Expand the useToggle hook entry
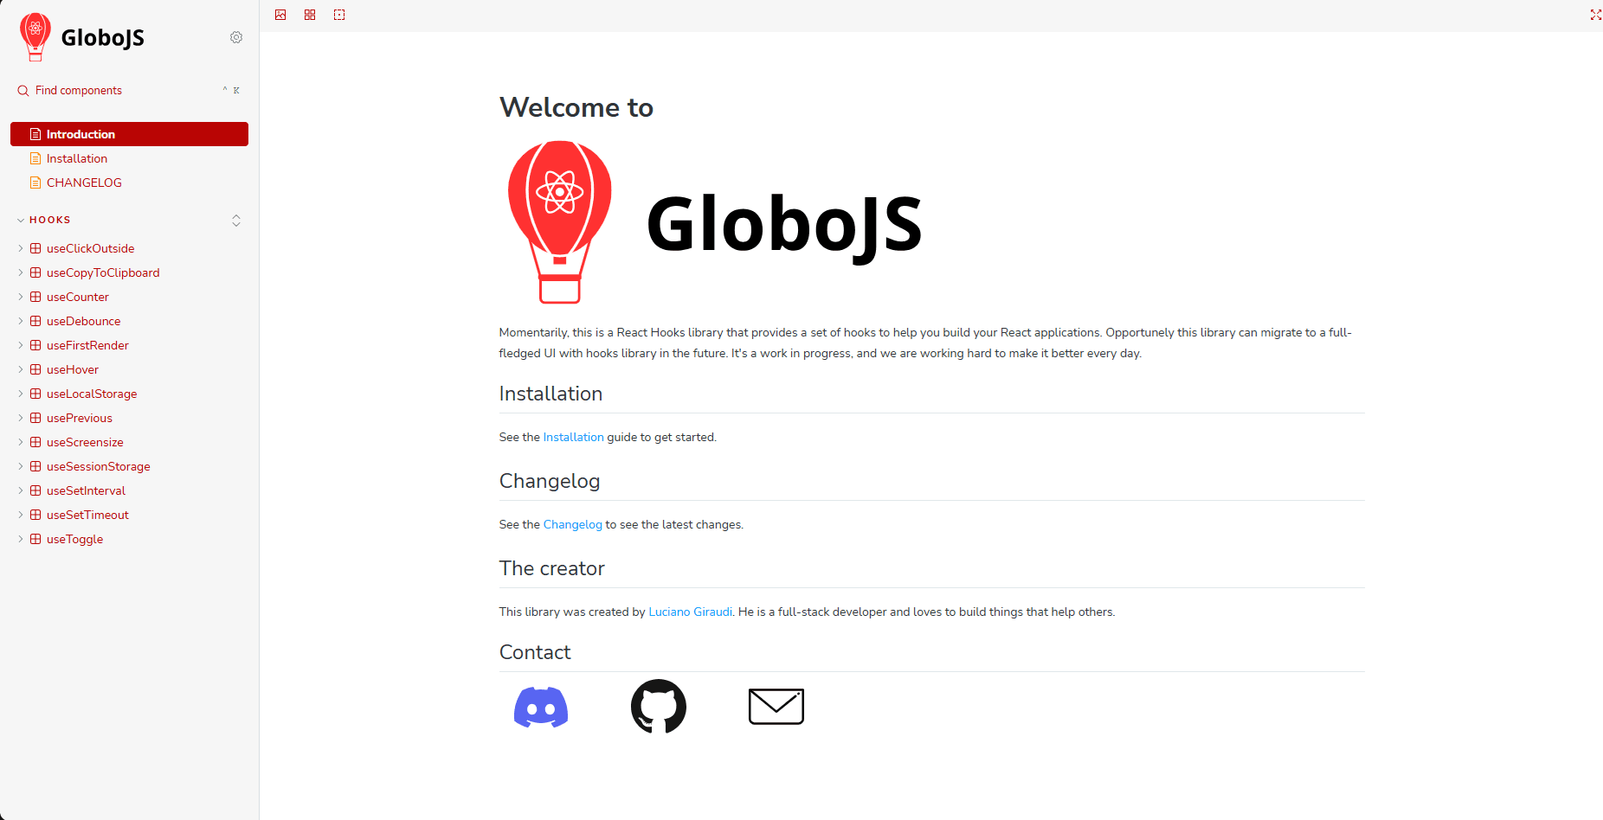1603x820 pixels. tap(20, 539)
